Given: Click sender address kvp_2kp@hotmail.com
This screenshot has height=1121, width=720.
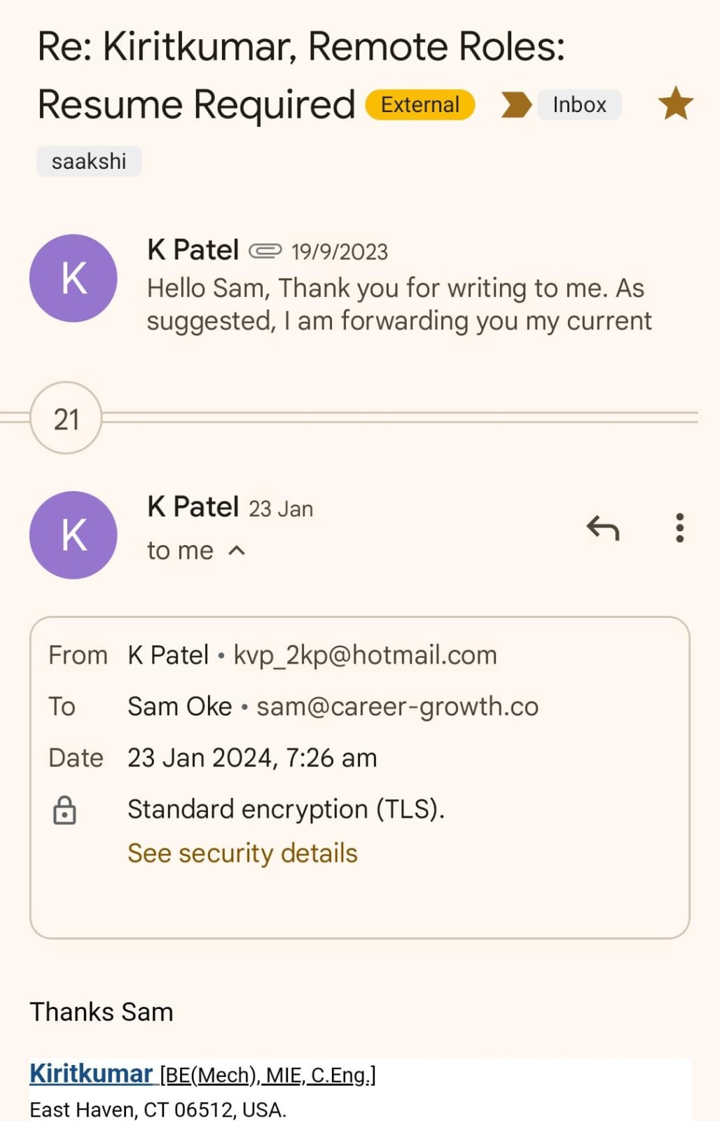Looking at the screenshot, I should [365, 655].
